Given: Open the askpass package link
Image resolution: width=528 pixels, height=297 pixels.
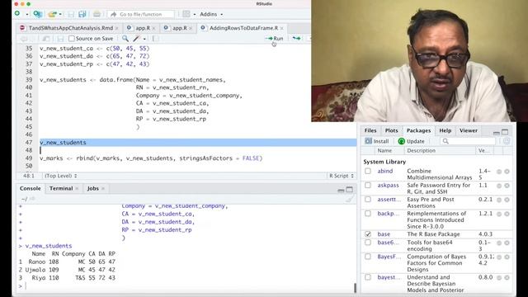Looking at the screenshot, I should [x=388, y=185].
